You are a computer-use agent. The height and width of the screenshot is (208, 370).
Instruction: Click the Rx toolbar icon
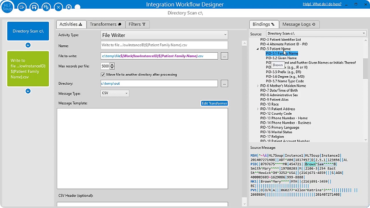point(46,7)
